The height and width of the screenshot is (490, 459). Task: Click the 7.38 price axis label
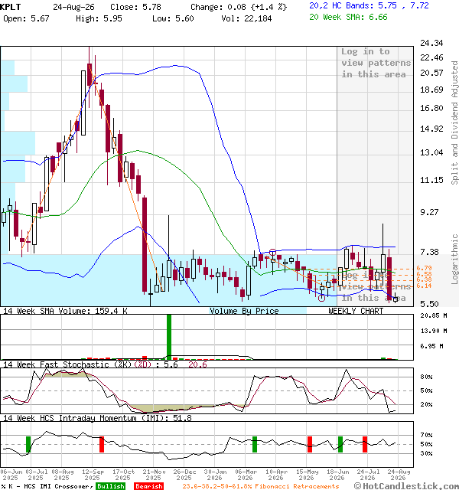(431, 252)
